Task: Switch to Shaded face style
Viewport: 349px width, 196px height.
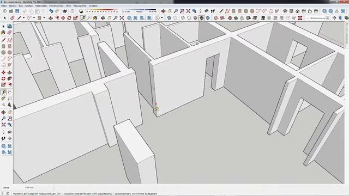Action: click(195, 18)
